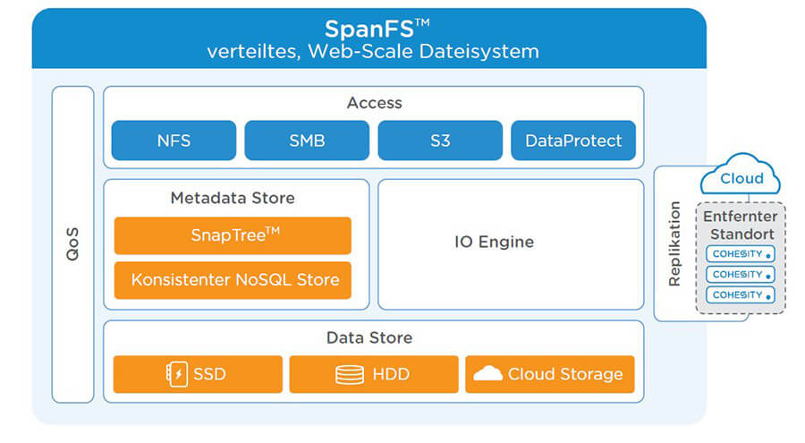The height and width of the screenshot is (443, 805).
Task: Click the Konsistenter NoSQL Store block
Action: [x=233, y=280]
